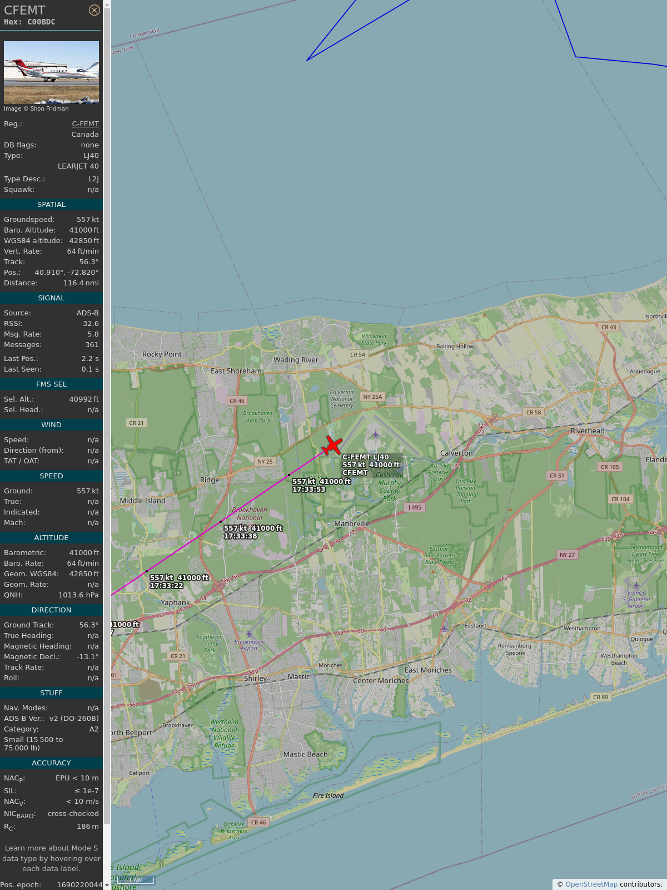Screen dimensions: 667x890
Task: Click the airport icon west of Eastport
Action: tap(444, 629)
